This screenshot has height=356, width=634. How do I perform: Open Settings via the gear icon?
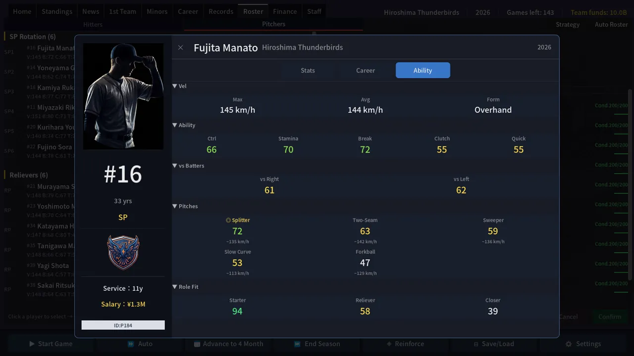click(x=569, y=344)
